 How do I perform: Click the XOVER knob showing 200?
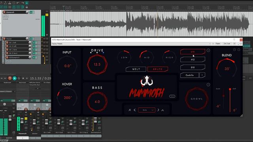coord(67,97)
